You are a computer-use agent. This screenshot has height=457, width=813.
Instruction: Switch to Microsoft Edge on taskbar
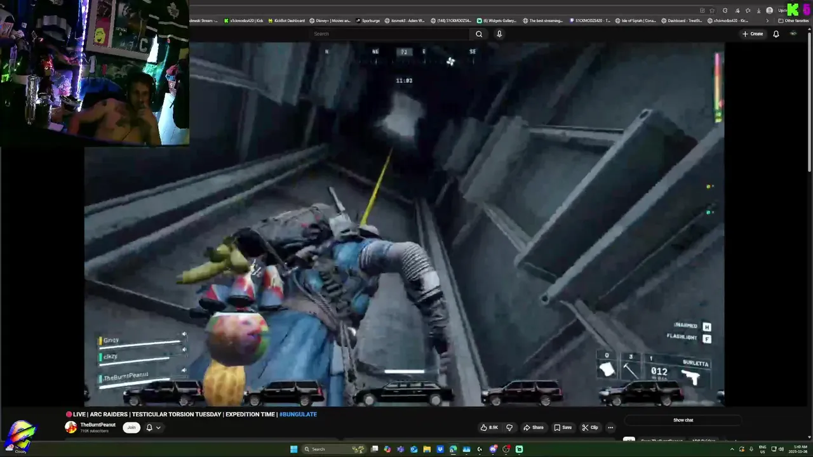pos(453,449)
